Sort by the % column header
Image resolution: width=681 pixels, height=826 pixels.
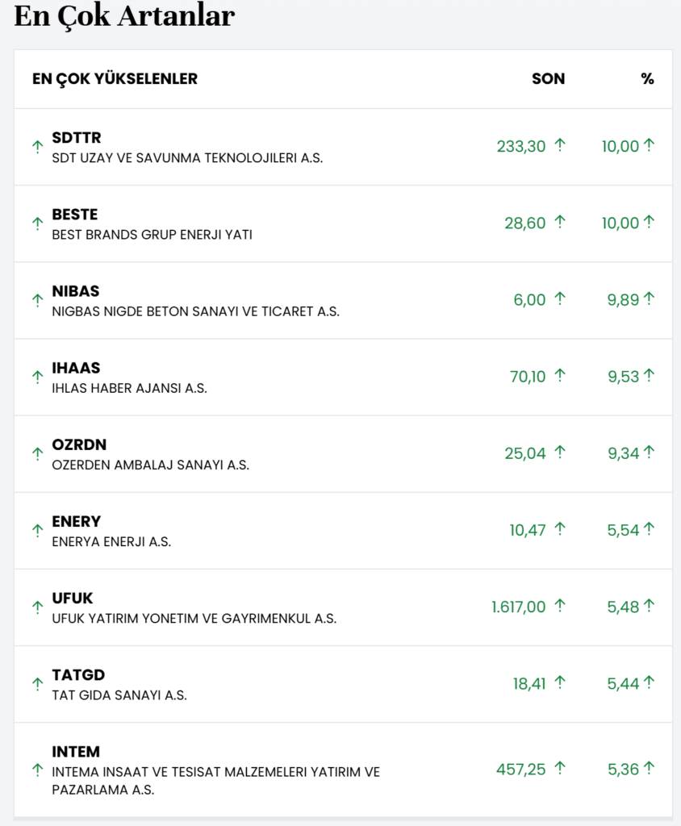[x=647, y=79]
